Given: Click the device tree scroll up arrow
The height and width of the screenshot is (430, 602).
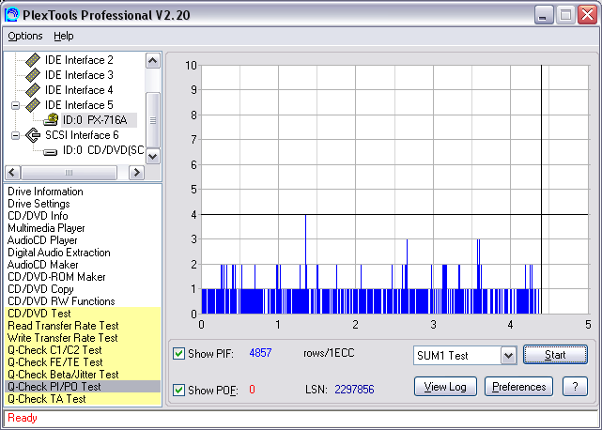Looking at the screenshot, I should (153, 61).
